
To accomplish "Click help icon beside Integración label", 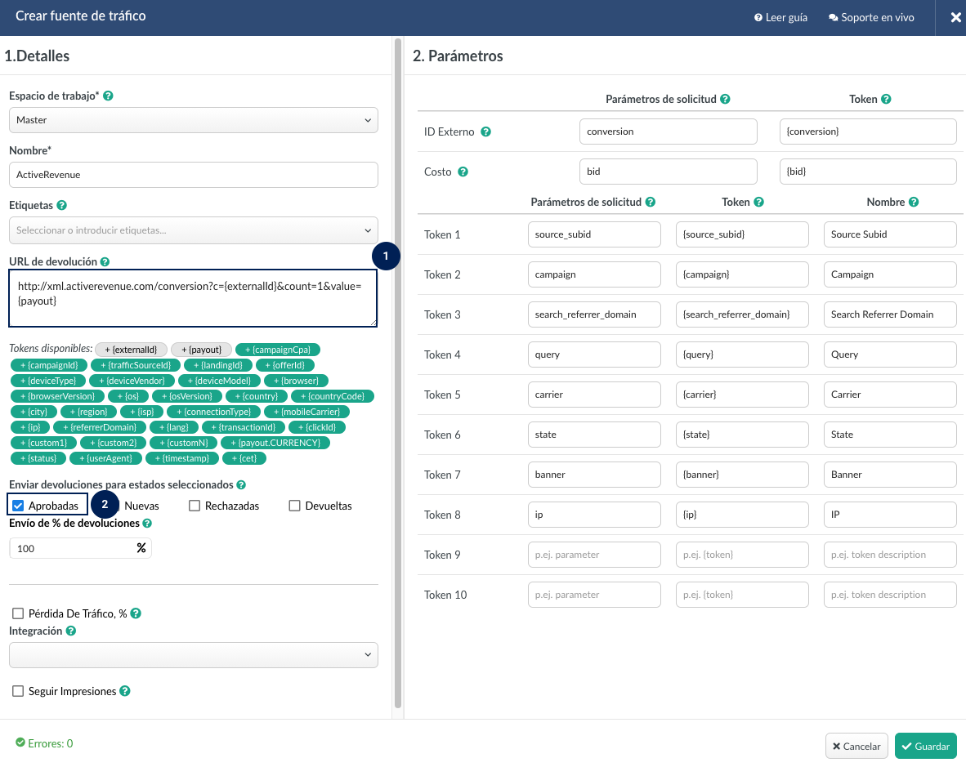I will (71, 631).
